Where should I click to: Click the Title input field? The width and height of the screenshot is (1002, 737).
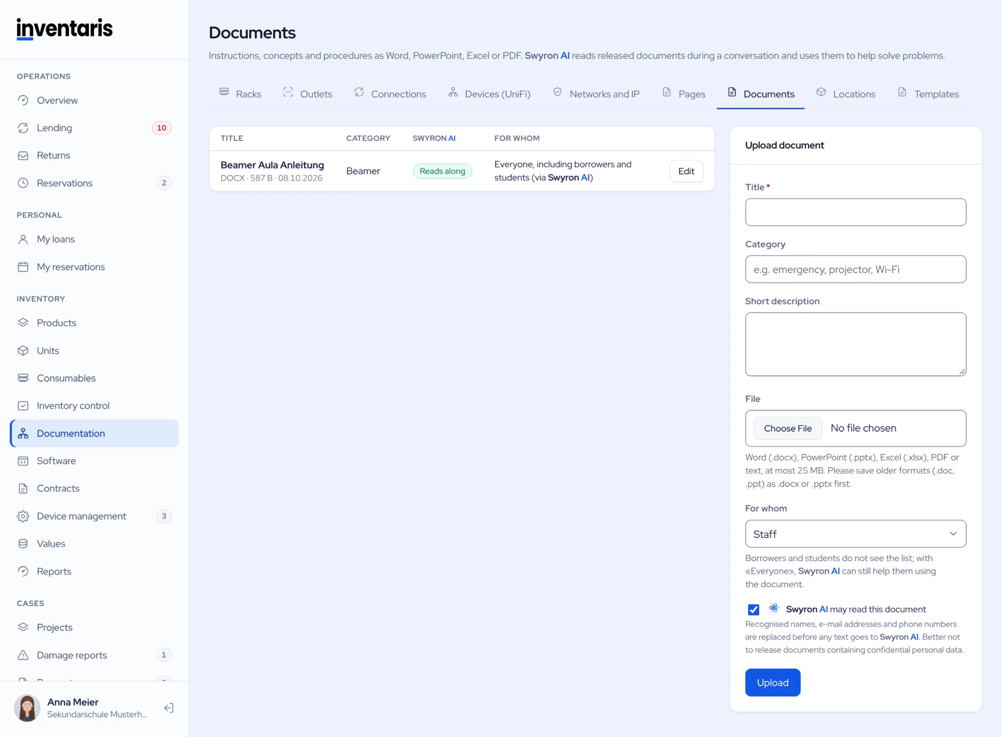pyautogui.click(x=855, y=212)
